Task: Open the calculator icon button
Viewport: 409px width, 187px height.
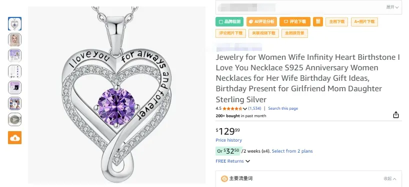Action: pos(318,22)
